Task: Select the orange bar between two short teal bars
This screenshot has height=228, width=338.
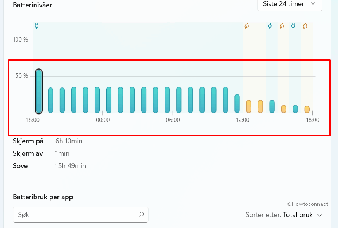Action: click(284, 109)
